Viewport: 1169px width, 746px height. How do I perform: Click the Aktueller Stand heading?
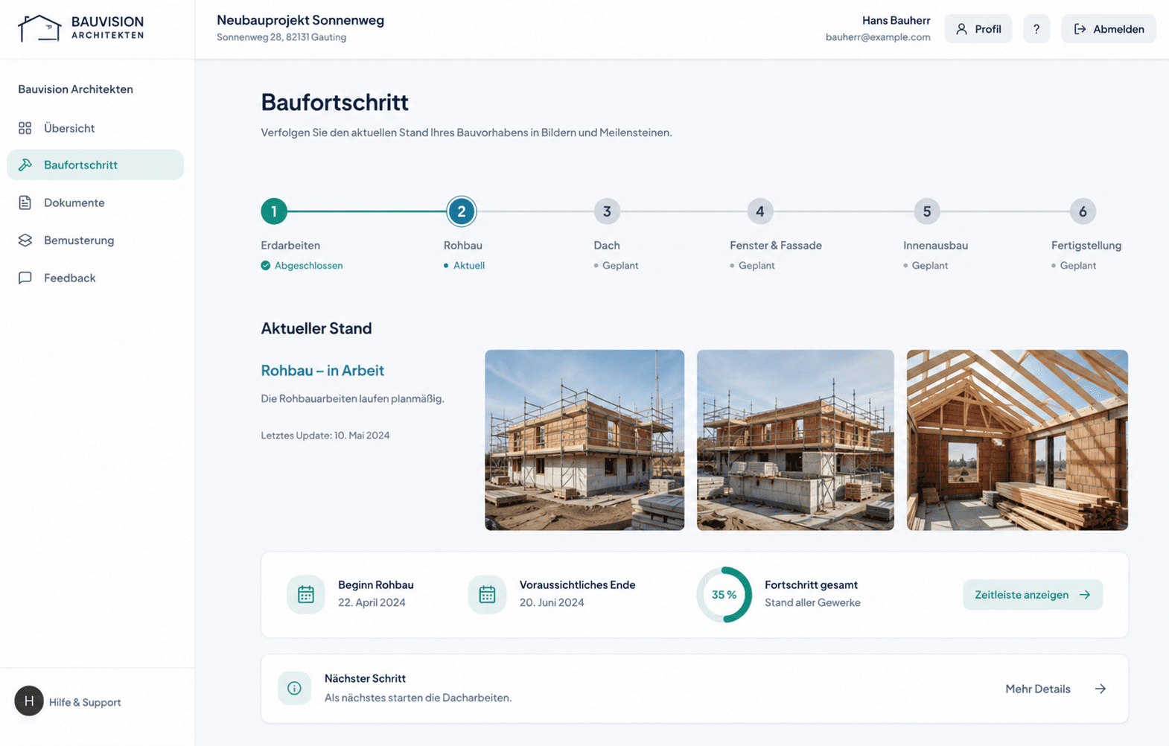[x=316, y=328]
